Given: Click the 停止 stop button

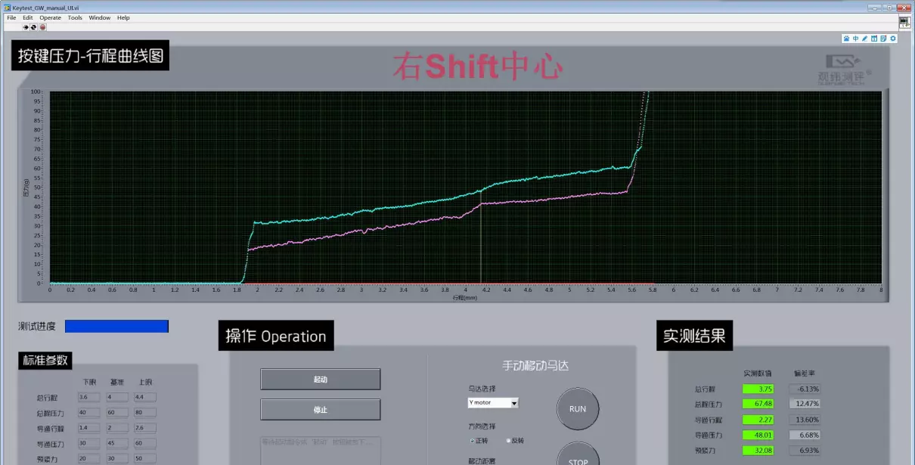Looking at the screenshot, I should click(x=320, y=409).
